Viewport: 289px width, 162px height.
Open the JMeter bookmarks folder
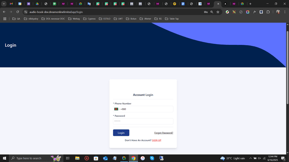[146, 19]
